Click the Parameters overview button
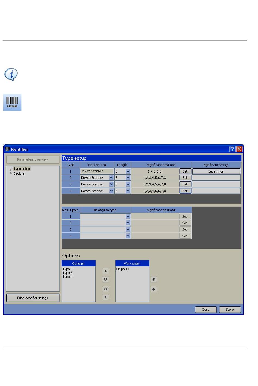Image resolution: width=258 pixels, height=386 pixels. (33, 160)
